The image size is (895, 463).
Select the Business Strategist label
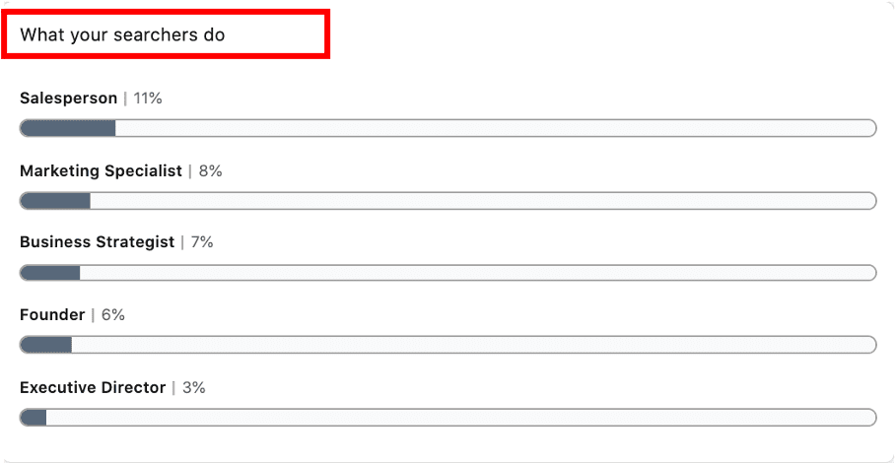point(97,242)
